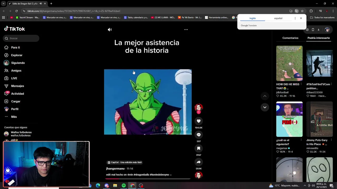Screen dimensions: 337x189
Task: Select español in Google Translate popup
Action: click(x=278, y=18)
